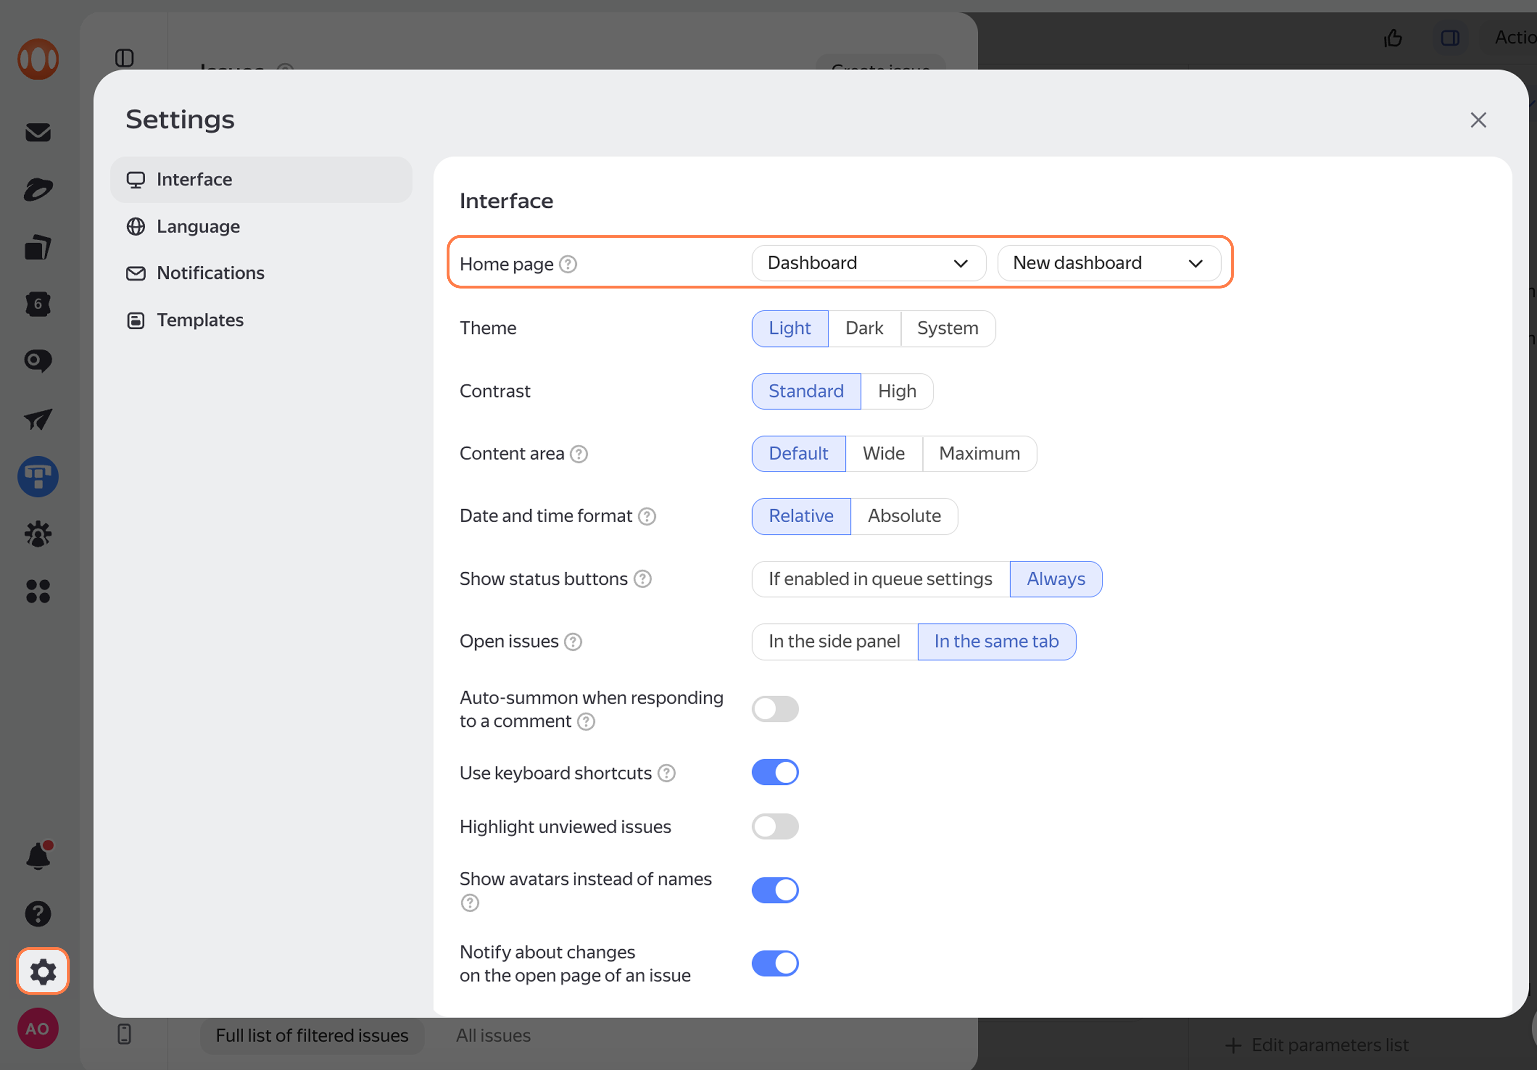Open the Interface settings section
Viewport: 1537px width, 1070px height.
click(x=261, y=179)
